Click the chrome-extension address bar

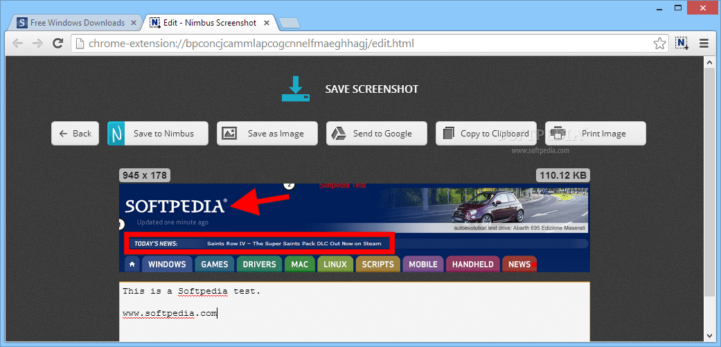[370, 44]
